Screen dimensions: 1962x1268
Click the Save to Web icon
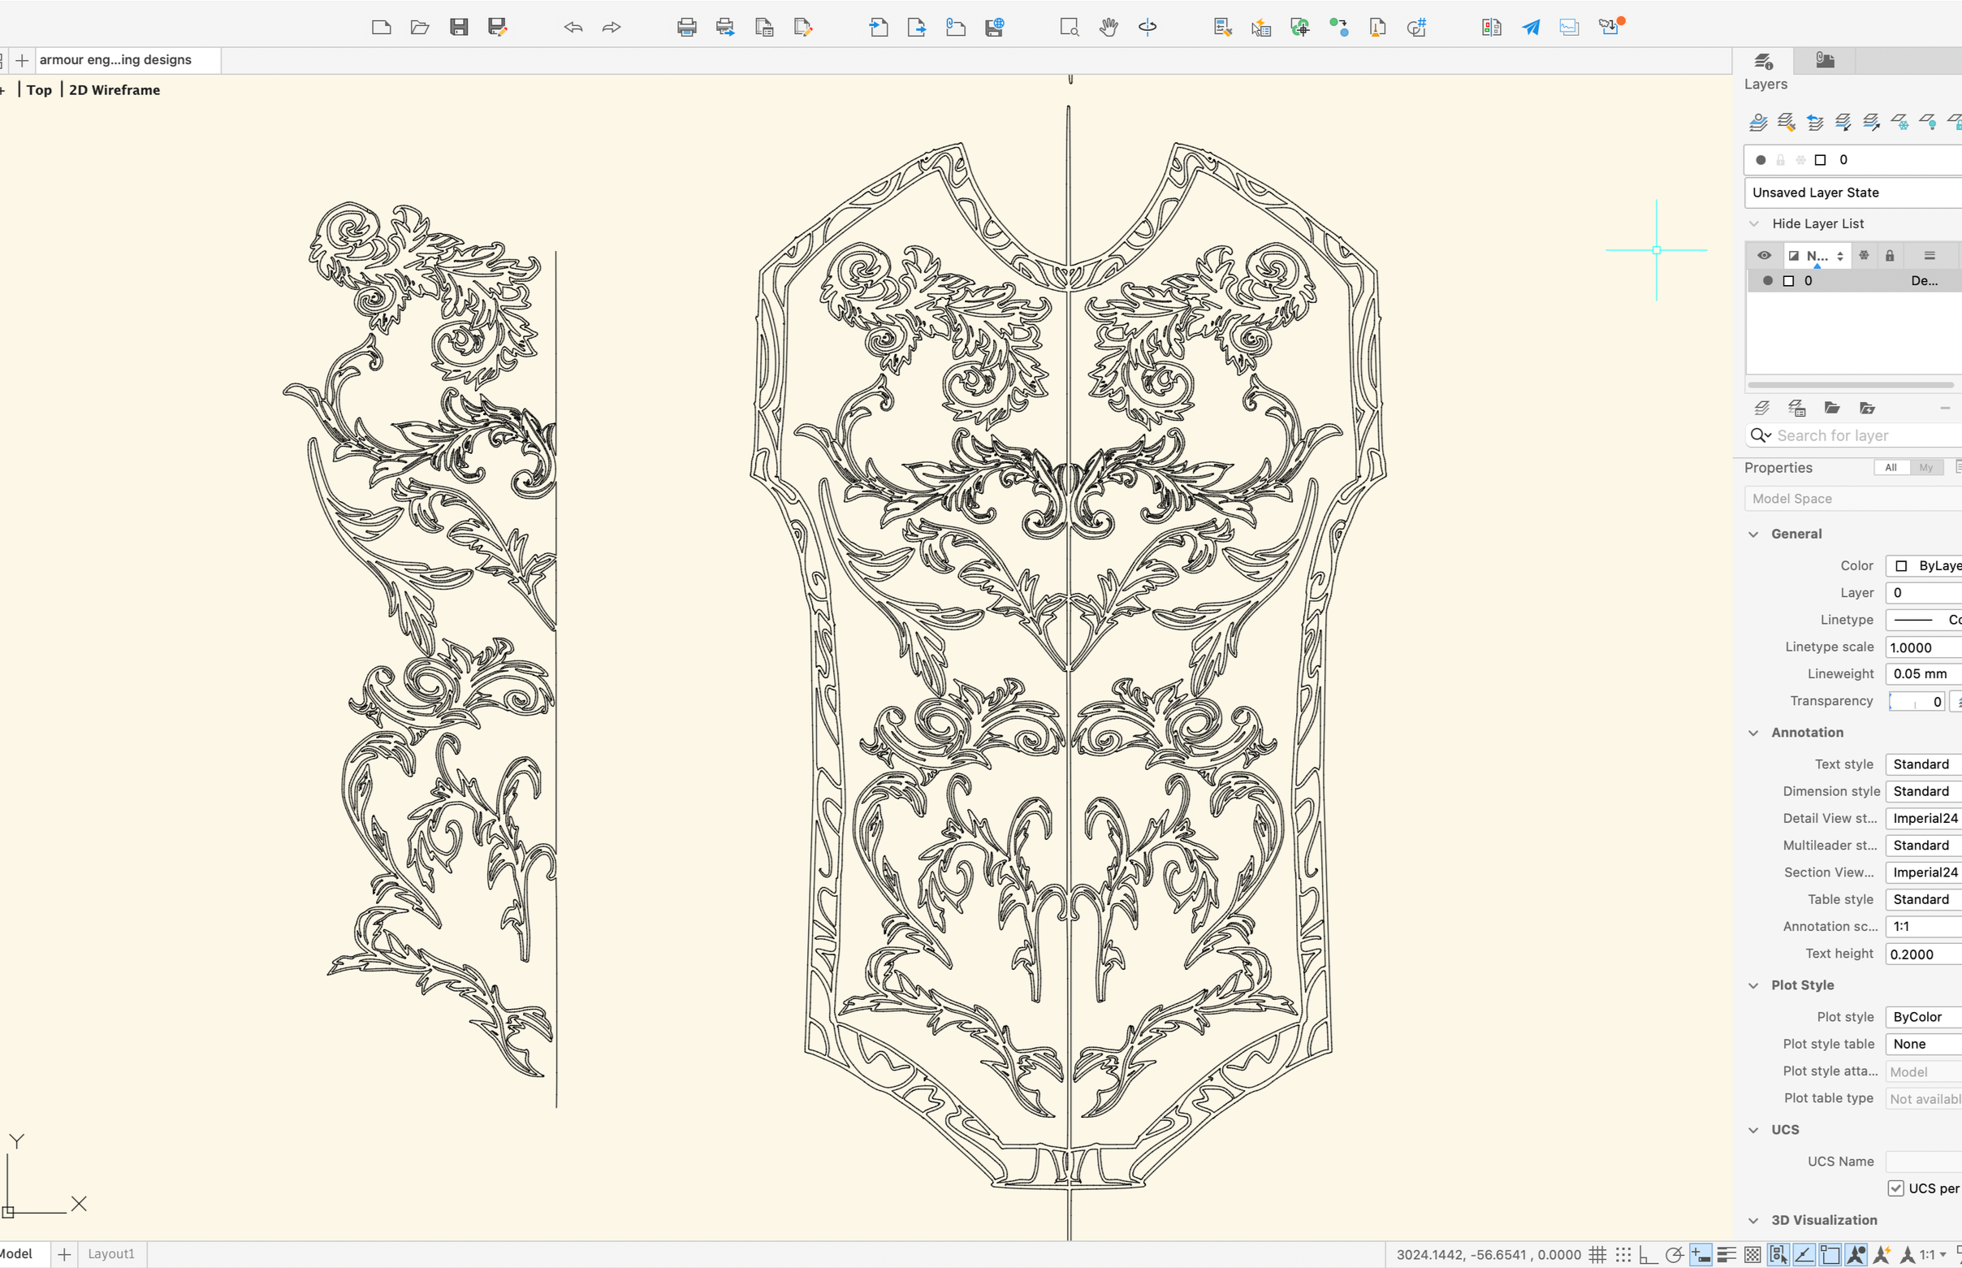click(994, 27)
